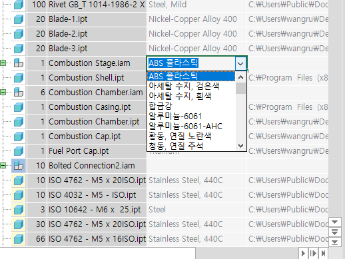This screenshot has width=347, height=259.
Task: Click part icon for Blade-2.ipt row
Action: click(19, 34)
